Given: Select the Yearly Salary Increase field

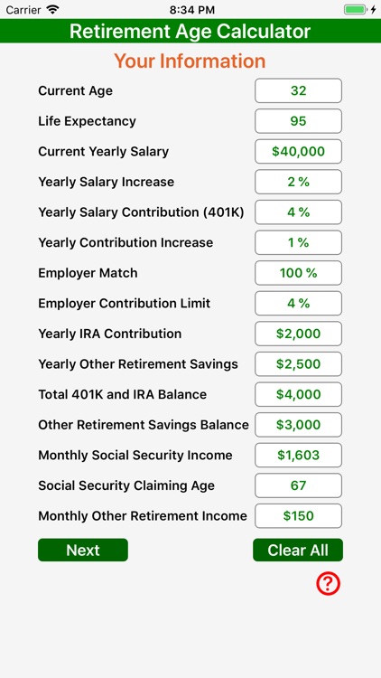Looking at the screenshot, I should click(x=299, y=182).
